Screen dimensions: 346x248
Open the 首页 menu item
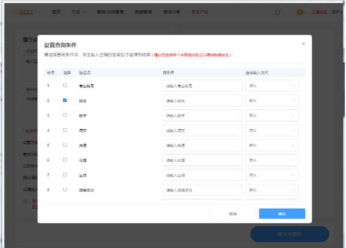click(56, 11)
